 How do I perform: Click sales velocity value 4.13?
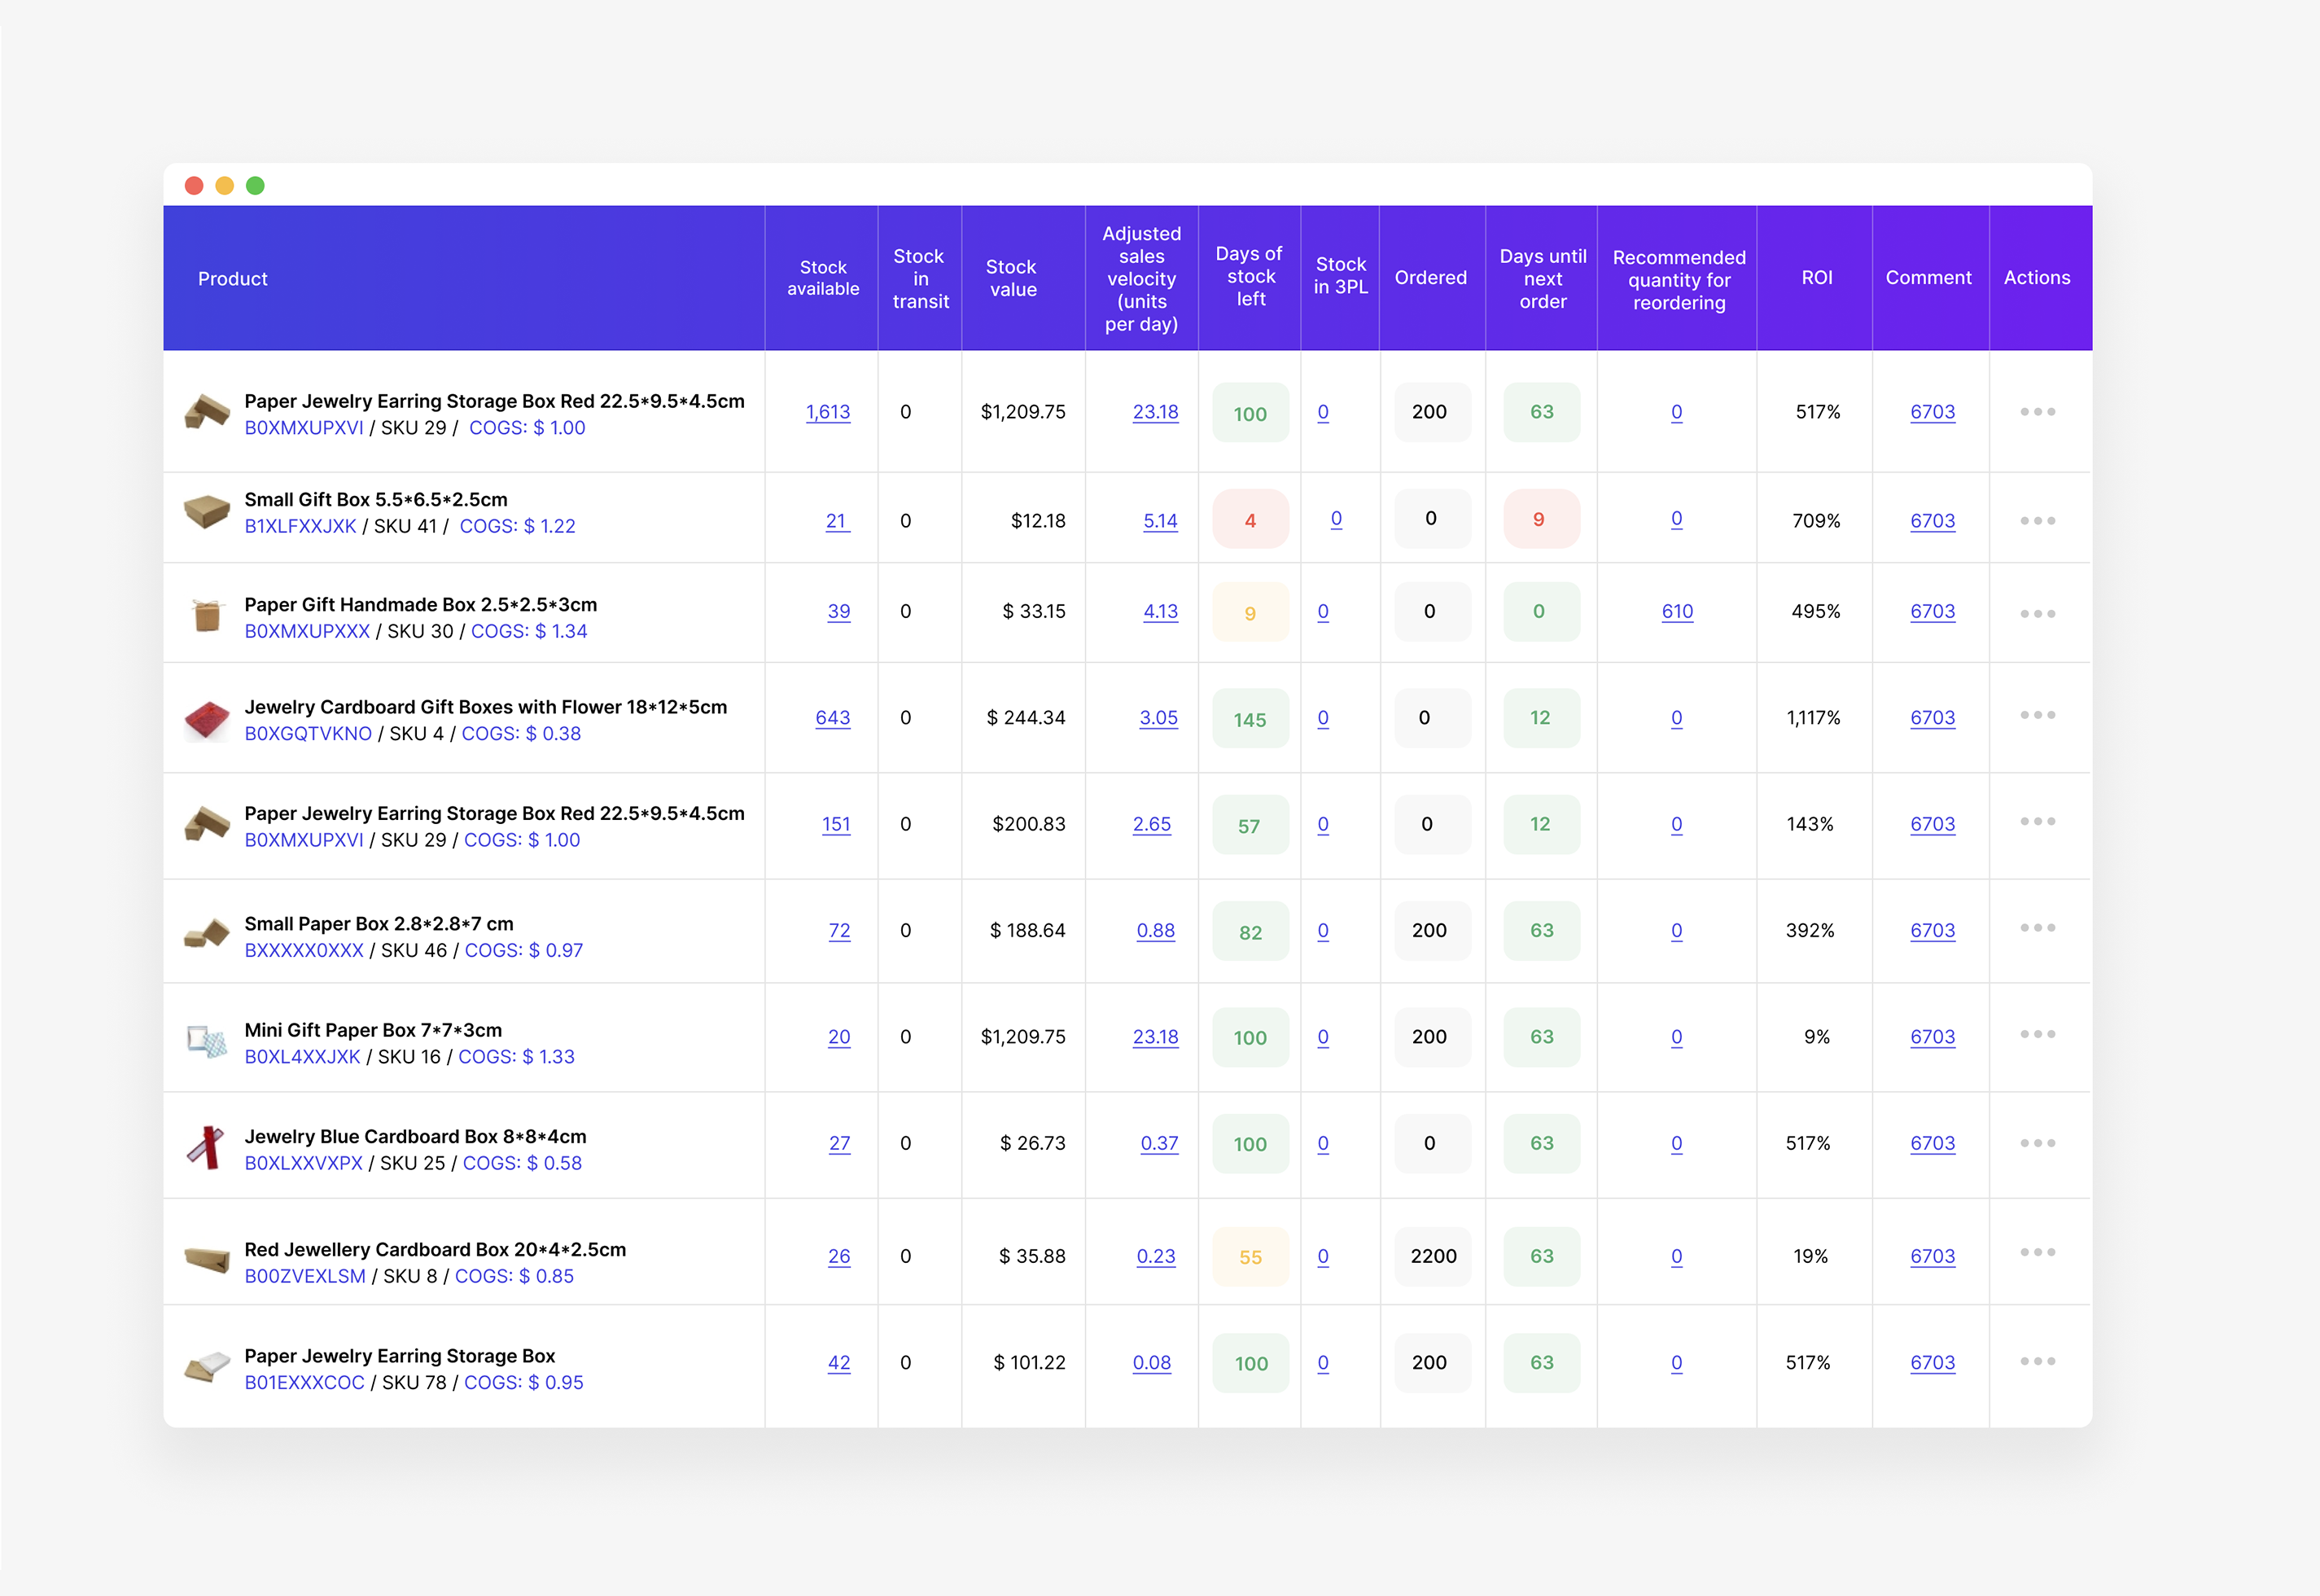(x=1159, y=611)
